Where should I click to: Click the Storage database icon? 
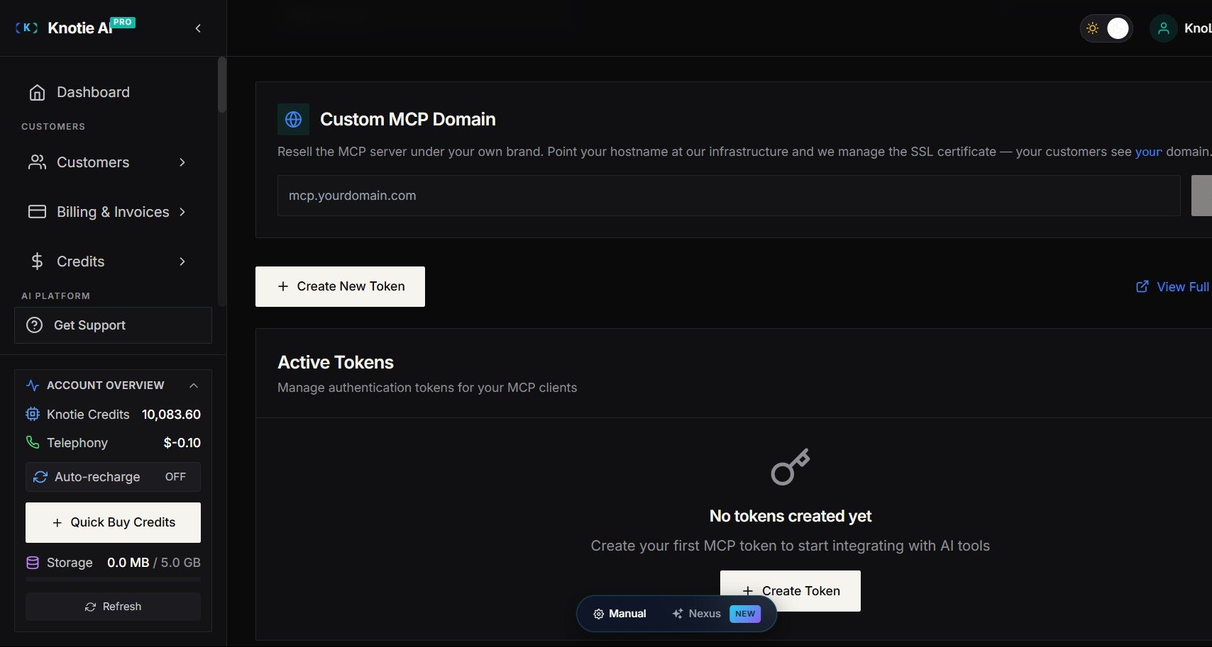point(33,563)
